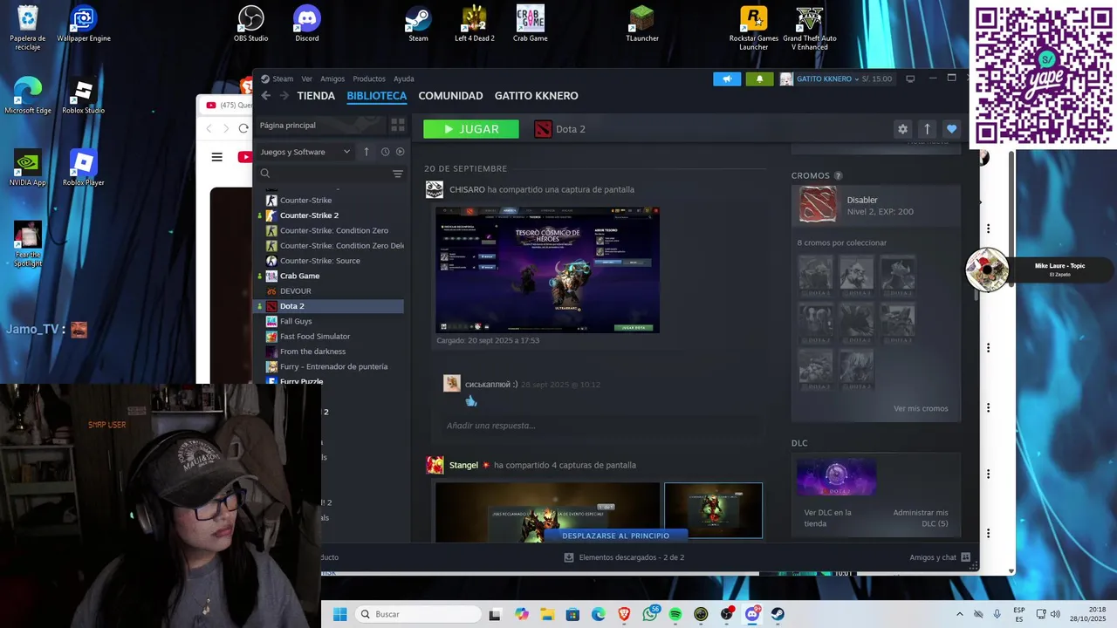Click the thumbs-up icon under the comment
The width and height of the screenshot is (1117, 628).
471,401
